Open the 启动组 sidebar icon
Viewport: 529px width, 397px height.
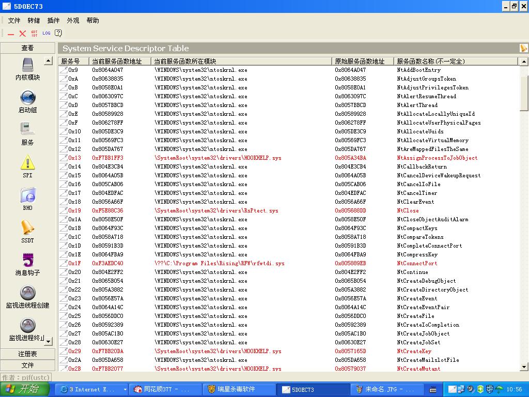(27, 98)
